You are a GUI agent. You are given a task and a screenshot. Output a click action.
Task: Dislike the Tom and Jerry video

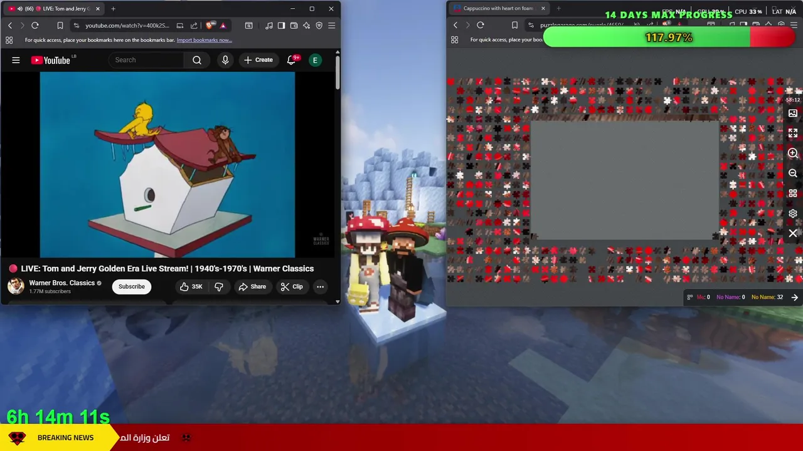(x=219, y=286)
